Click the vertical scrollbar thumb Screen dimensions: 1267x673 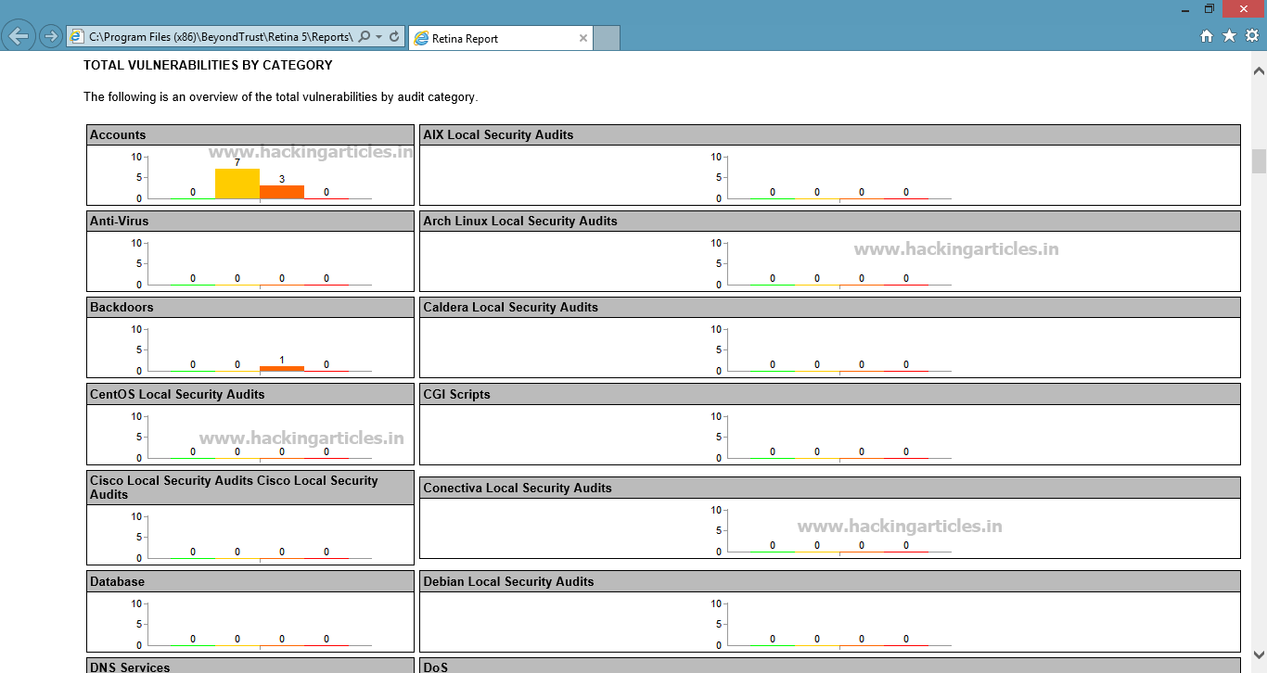(1259, 161)
